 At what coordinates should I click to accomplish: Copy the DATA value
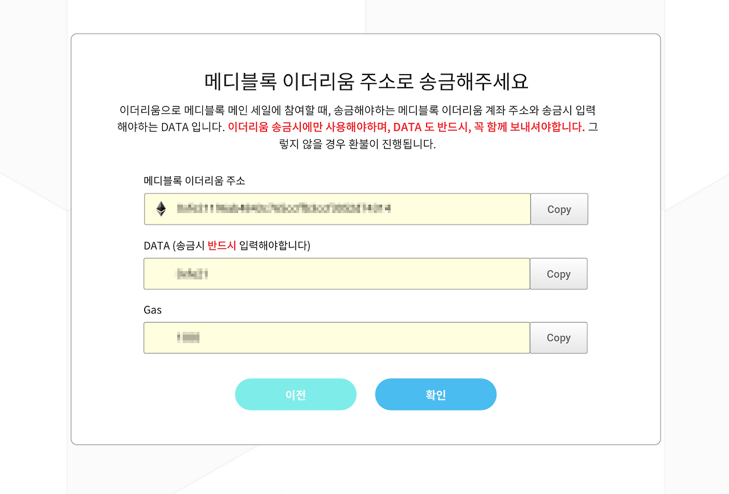[x=559, y=274]
